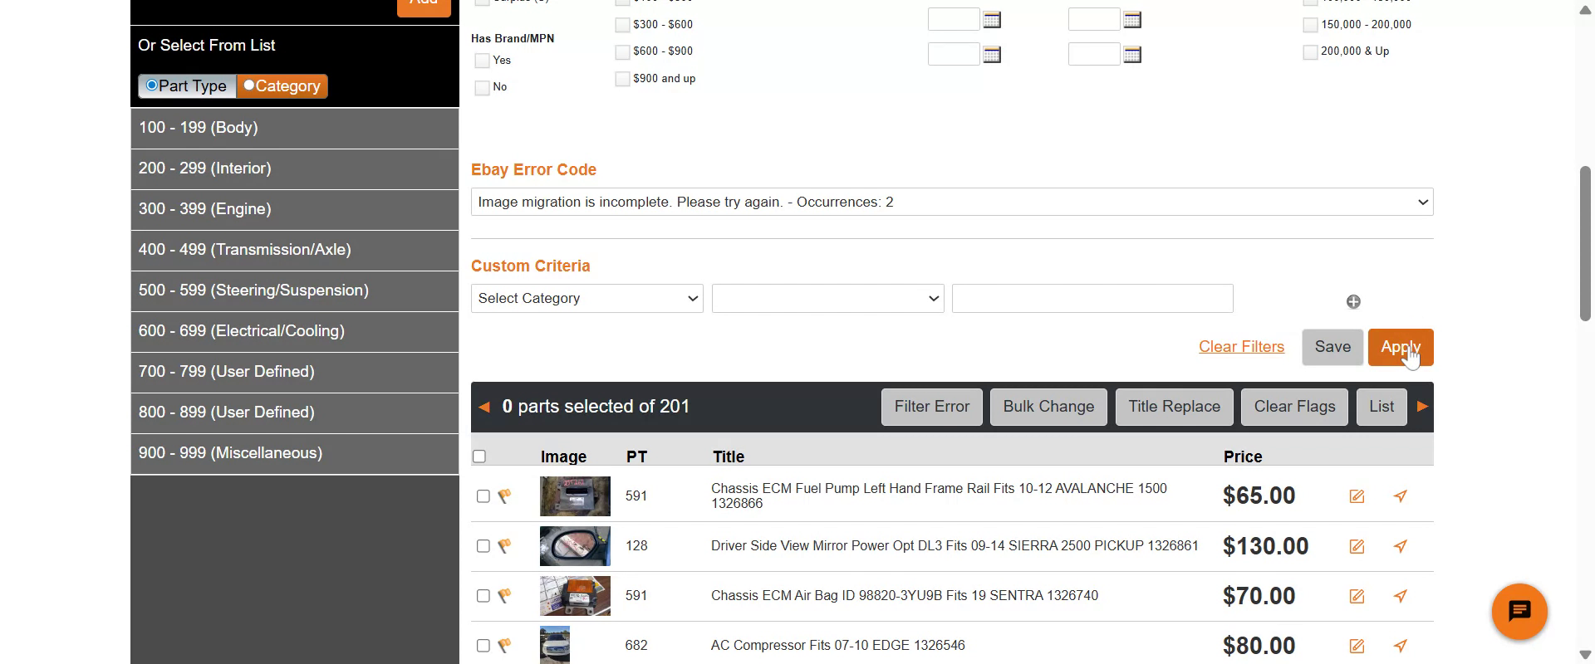Screen dimensions: 1595x664
Task: Open 900 - 999 (Miscellaneous) part list
Action: coord(295,453)
